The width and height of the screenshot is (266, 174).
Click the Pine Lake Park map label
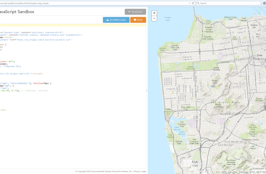click(186, 108)
